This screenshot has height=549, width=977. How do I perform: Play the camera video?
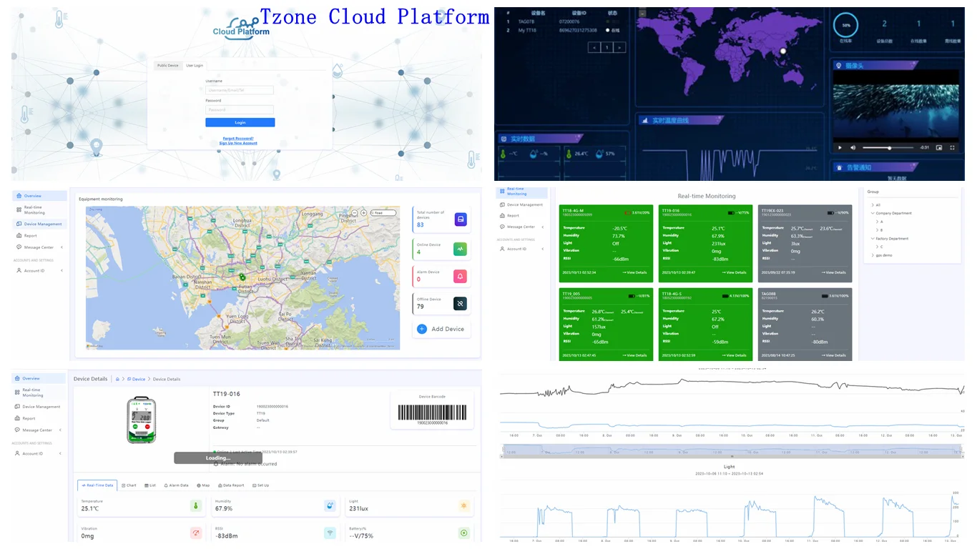[840, 148]
